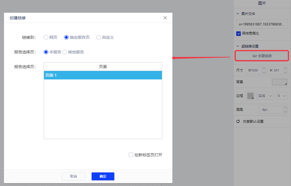The image size is (291, 186).
Task: Increase width W value with up arrow
Action: pyautogui.click(x=264, y=68)
